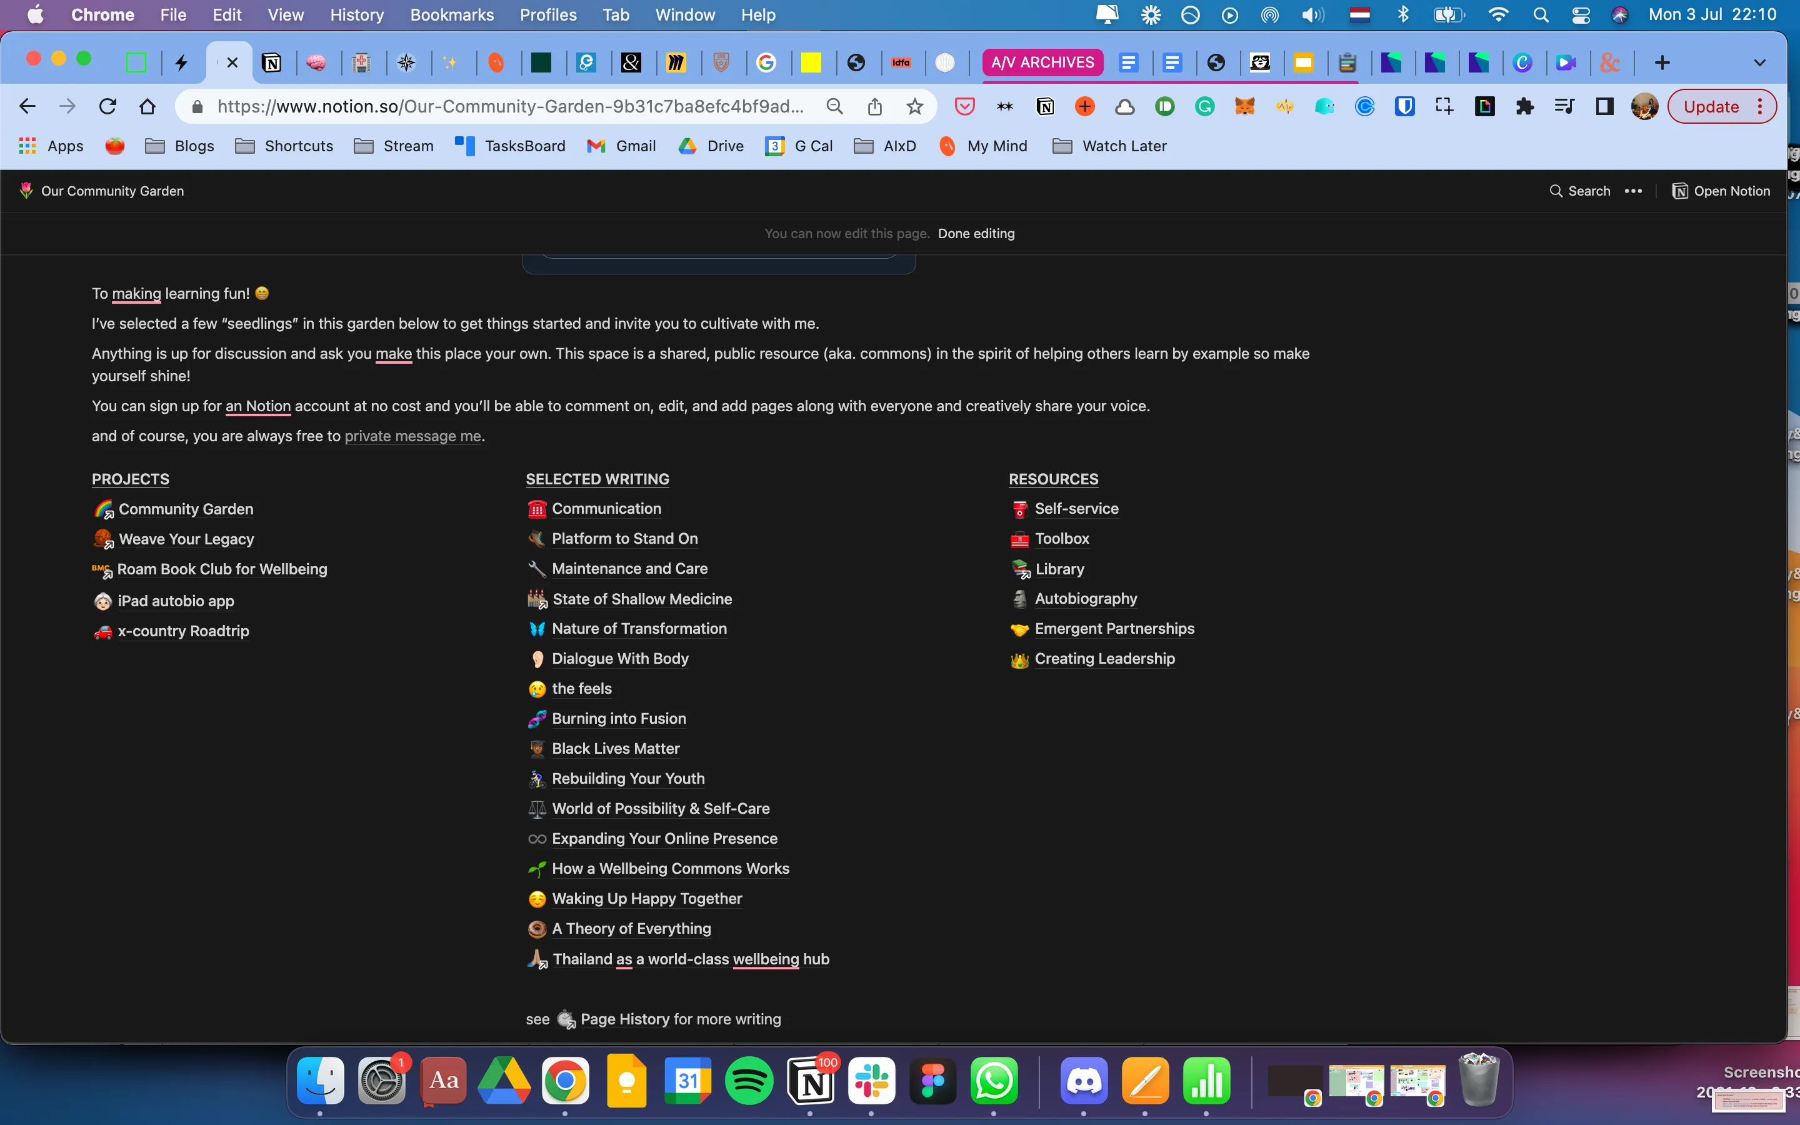The width and height of the screenshot is (1800, 1125).
Task: Click the Notion page Search icon
Action: coord(1555,191)
